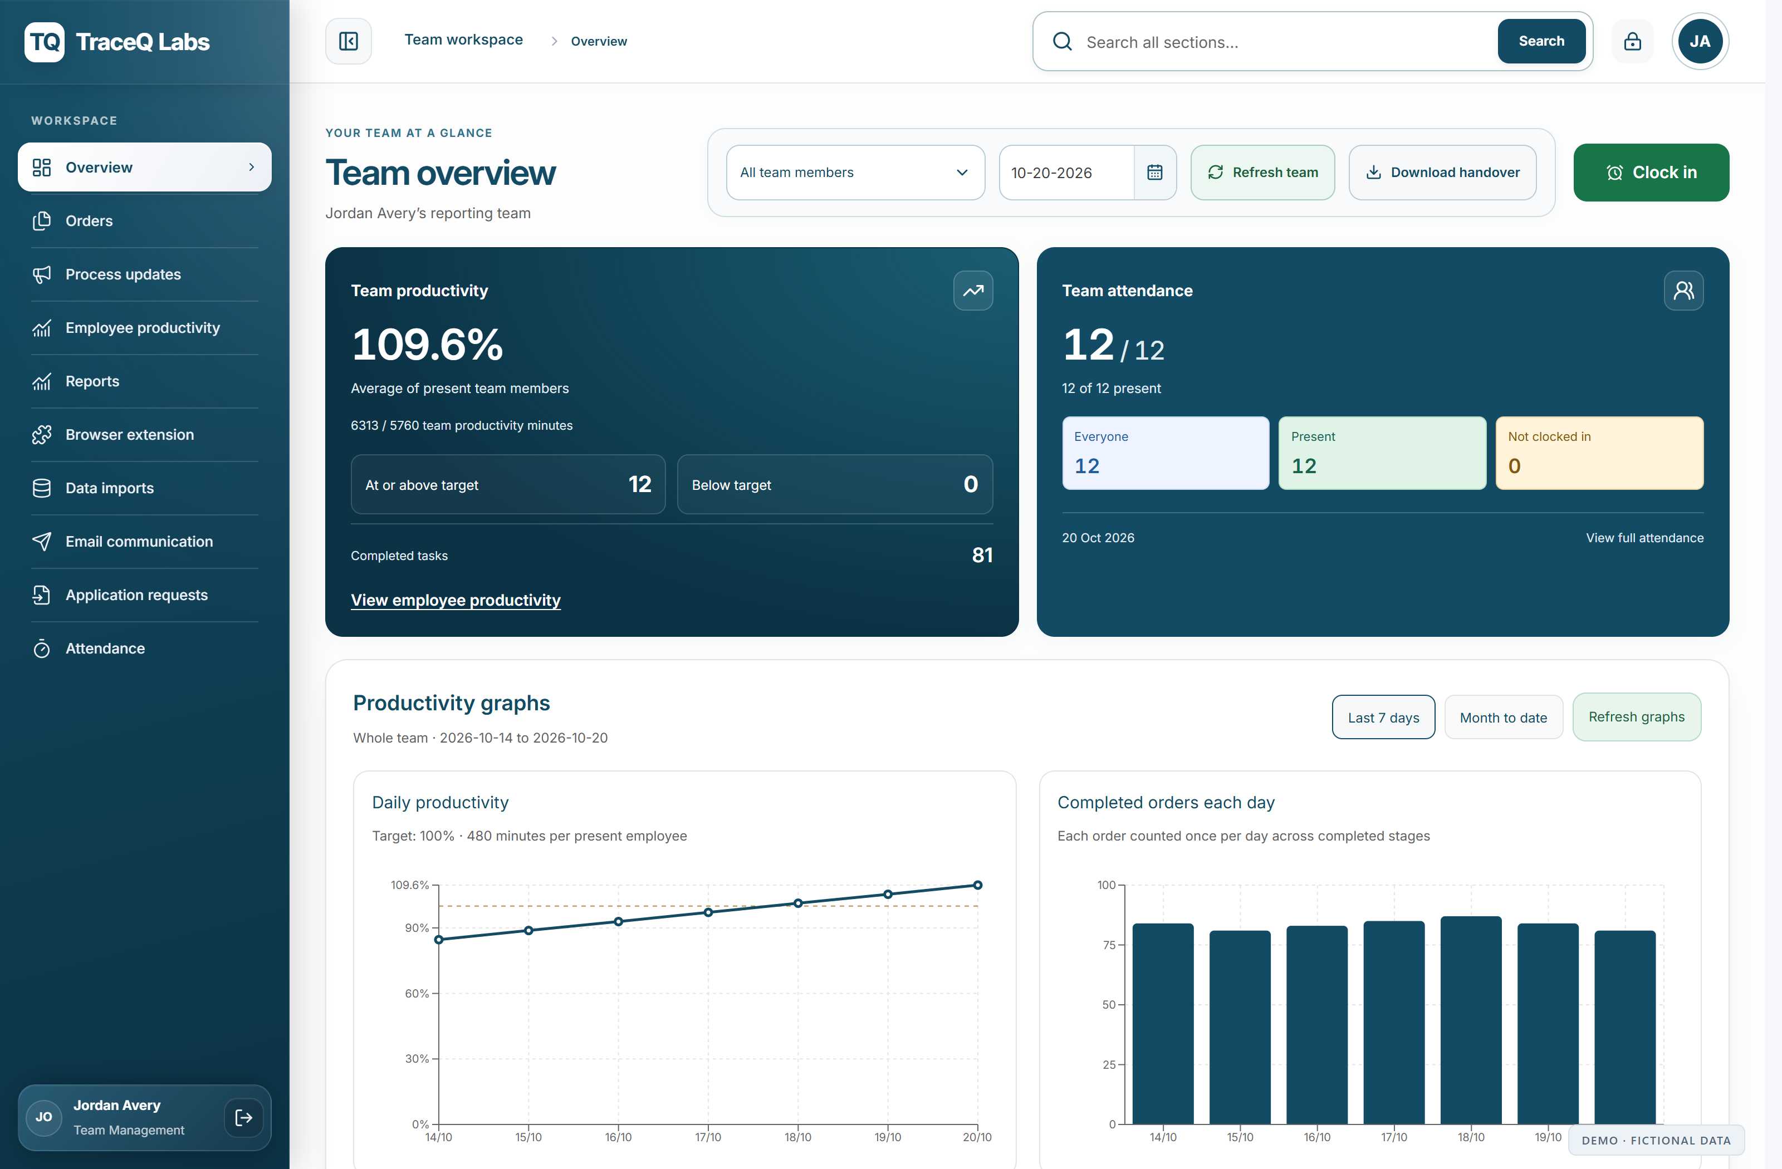Click the Below target tile
The image size is (1782, 1169).
click(835, 484)
